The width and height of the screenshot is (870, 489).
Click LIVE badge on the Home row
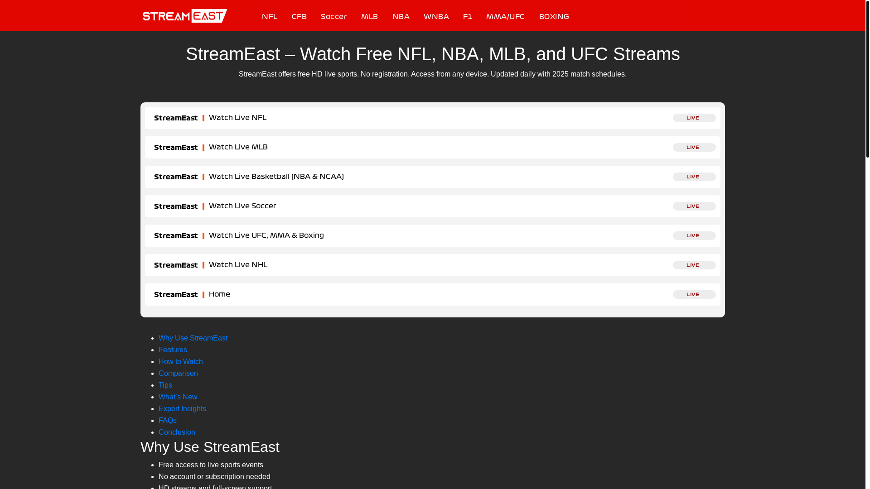click(x=694, y=294)
